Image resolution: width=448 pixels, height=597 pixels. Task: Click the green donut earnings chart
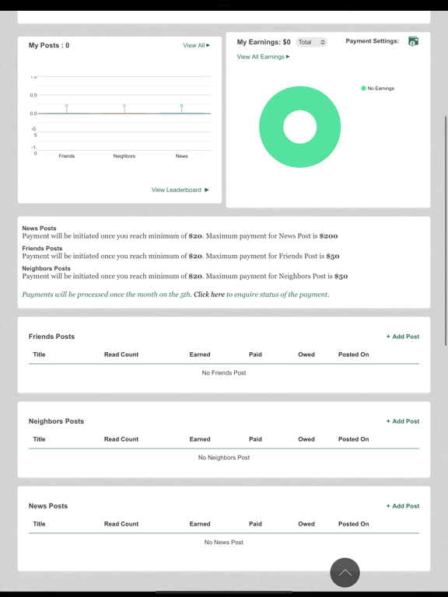click(299, 127)
